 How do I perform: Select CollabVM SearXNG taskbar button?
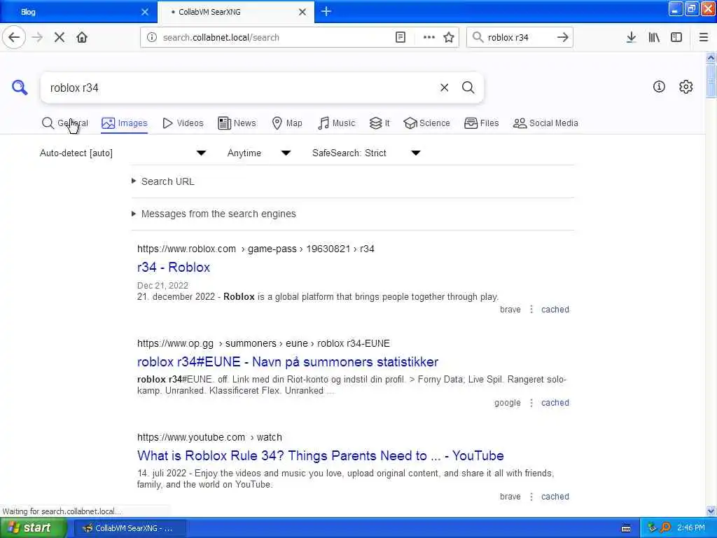(130, 528)
